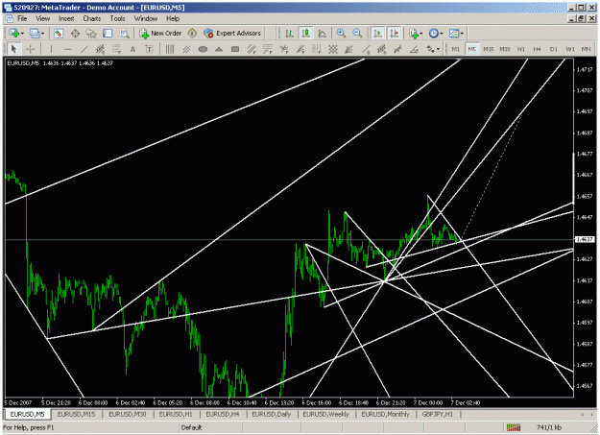Open the Charts menu
This screenshot has height=435, width=600.
[x=92, y=18]
